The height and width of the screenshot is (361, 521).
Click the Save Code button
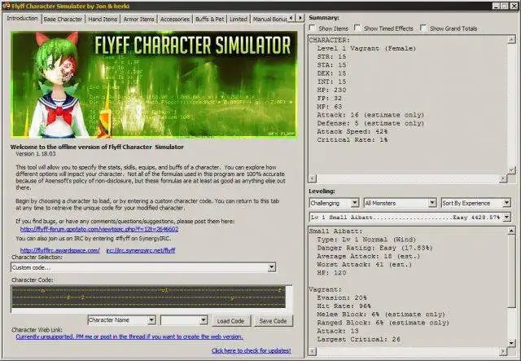[x=274, y=321]
